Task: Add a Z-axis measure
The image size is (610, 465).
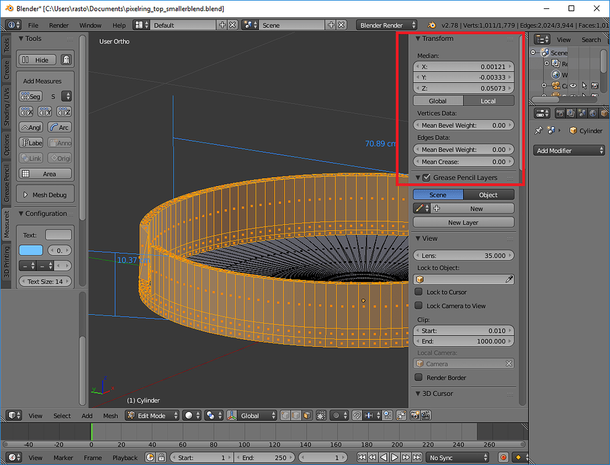Action: click(x=64, y=112)
